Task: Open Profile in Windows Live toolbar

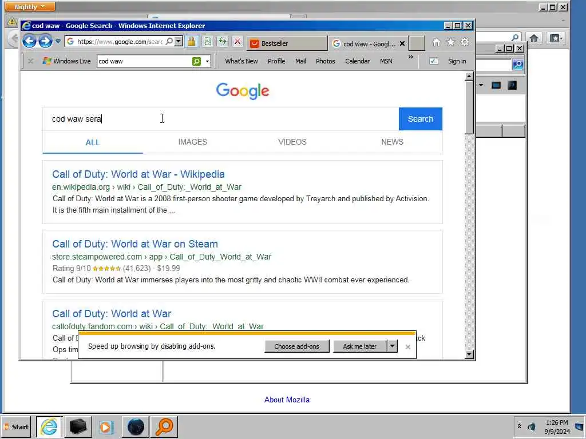Action: click(276, 61)
